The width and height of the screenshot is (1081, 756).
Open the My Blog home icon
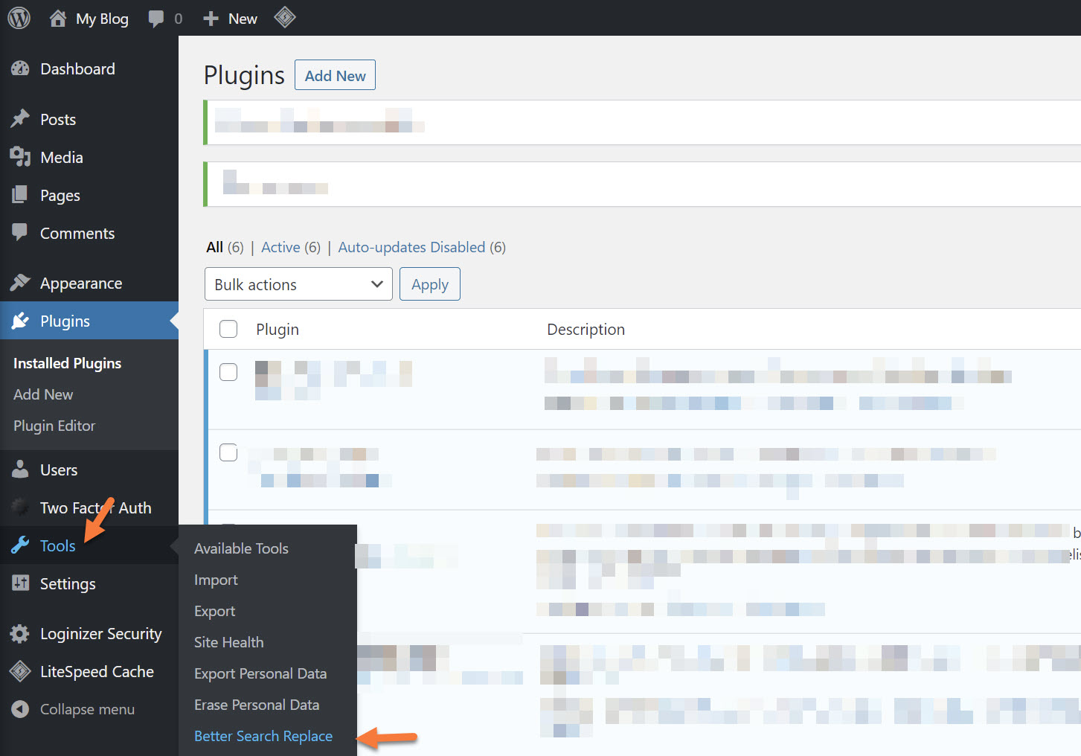tap(58, 19)
